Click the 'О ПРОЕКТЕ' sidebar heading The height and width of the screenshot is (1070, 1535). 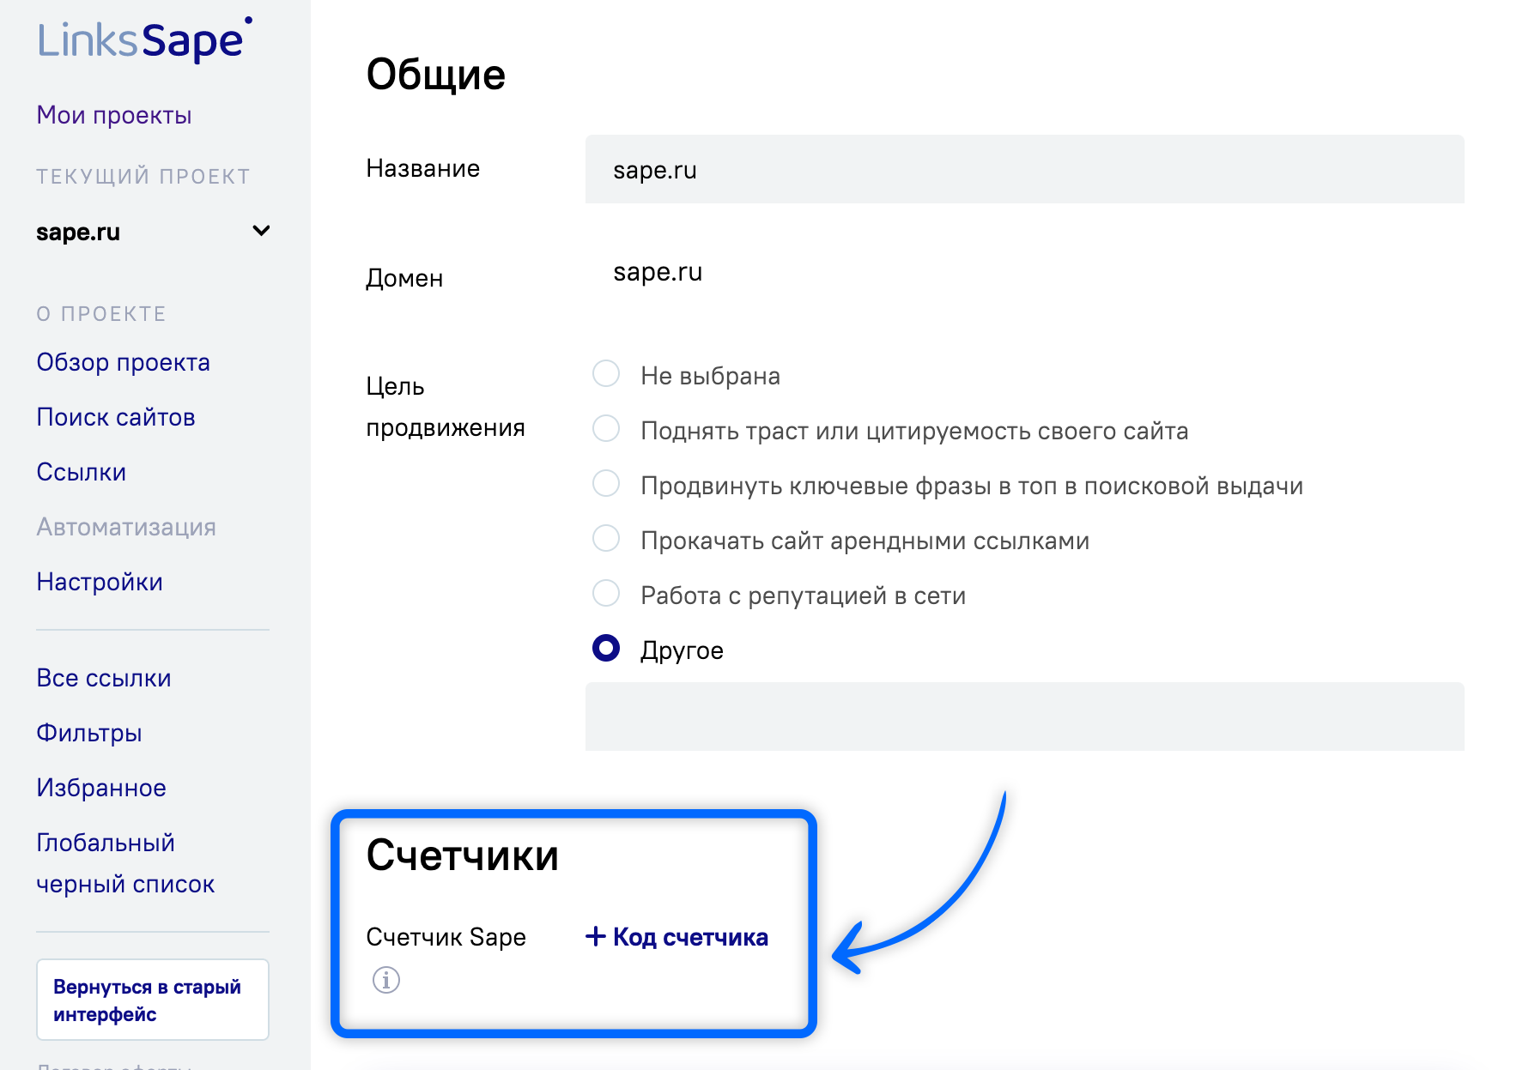(101, 314)
